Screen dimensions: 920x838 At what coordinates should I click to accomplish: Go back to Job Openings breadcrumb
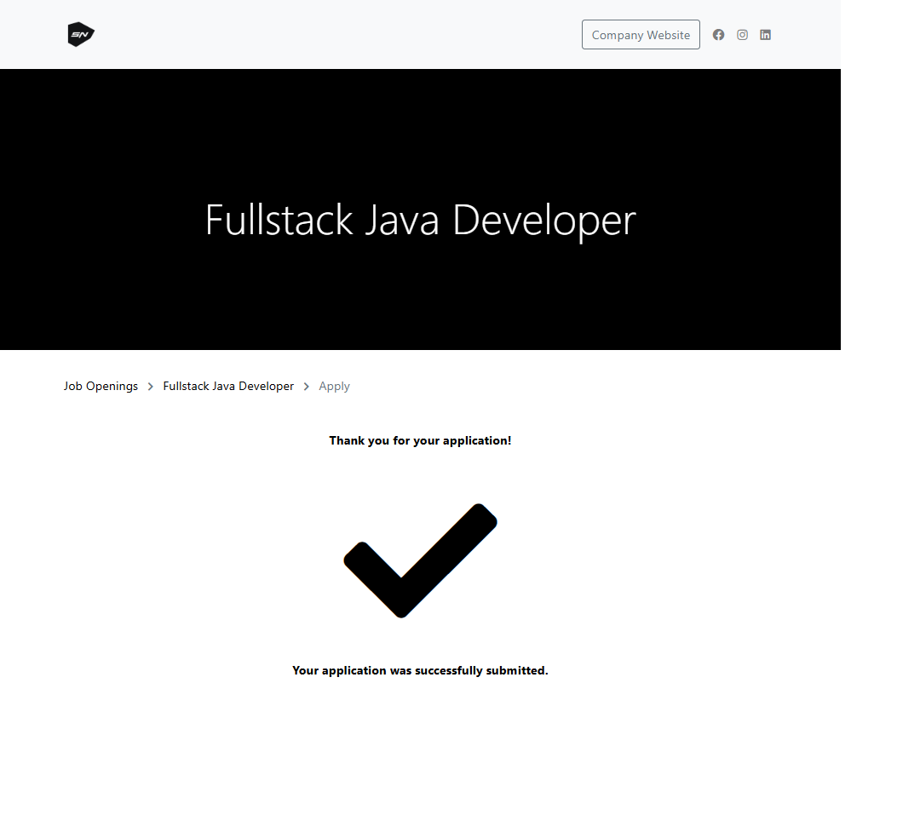point(101,387)
